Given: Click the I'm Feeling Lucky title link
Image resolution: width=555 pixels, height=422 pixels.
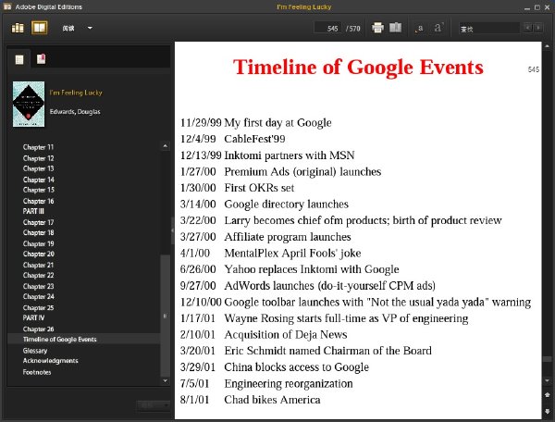Looking at the screenshot, I should coord(76,93).
